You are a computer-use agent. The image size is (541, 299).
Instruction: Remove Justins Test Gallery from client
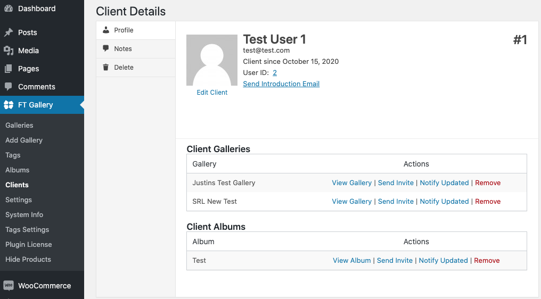click(488, 183)
